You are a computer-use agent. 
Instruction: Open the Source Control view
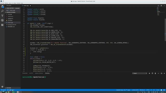(2, 16)
